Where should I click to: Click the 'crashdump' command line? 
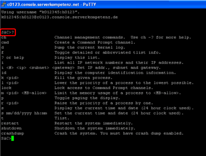click(12, 133)
